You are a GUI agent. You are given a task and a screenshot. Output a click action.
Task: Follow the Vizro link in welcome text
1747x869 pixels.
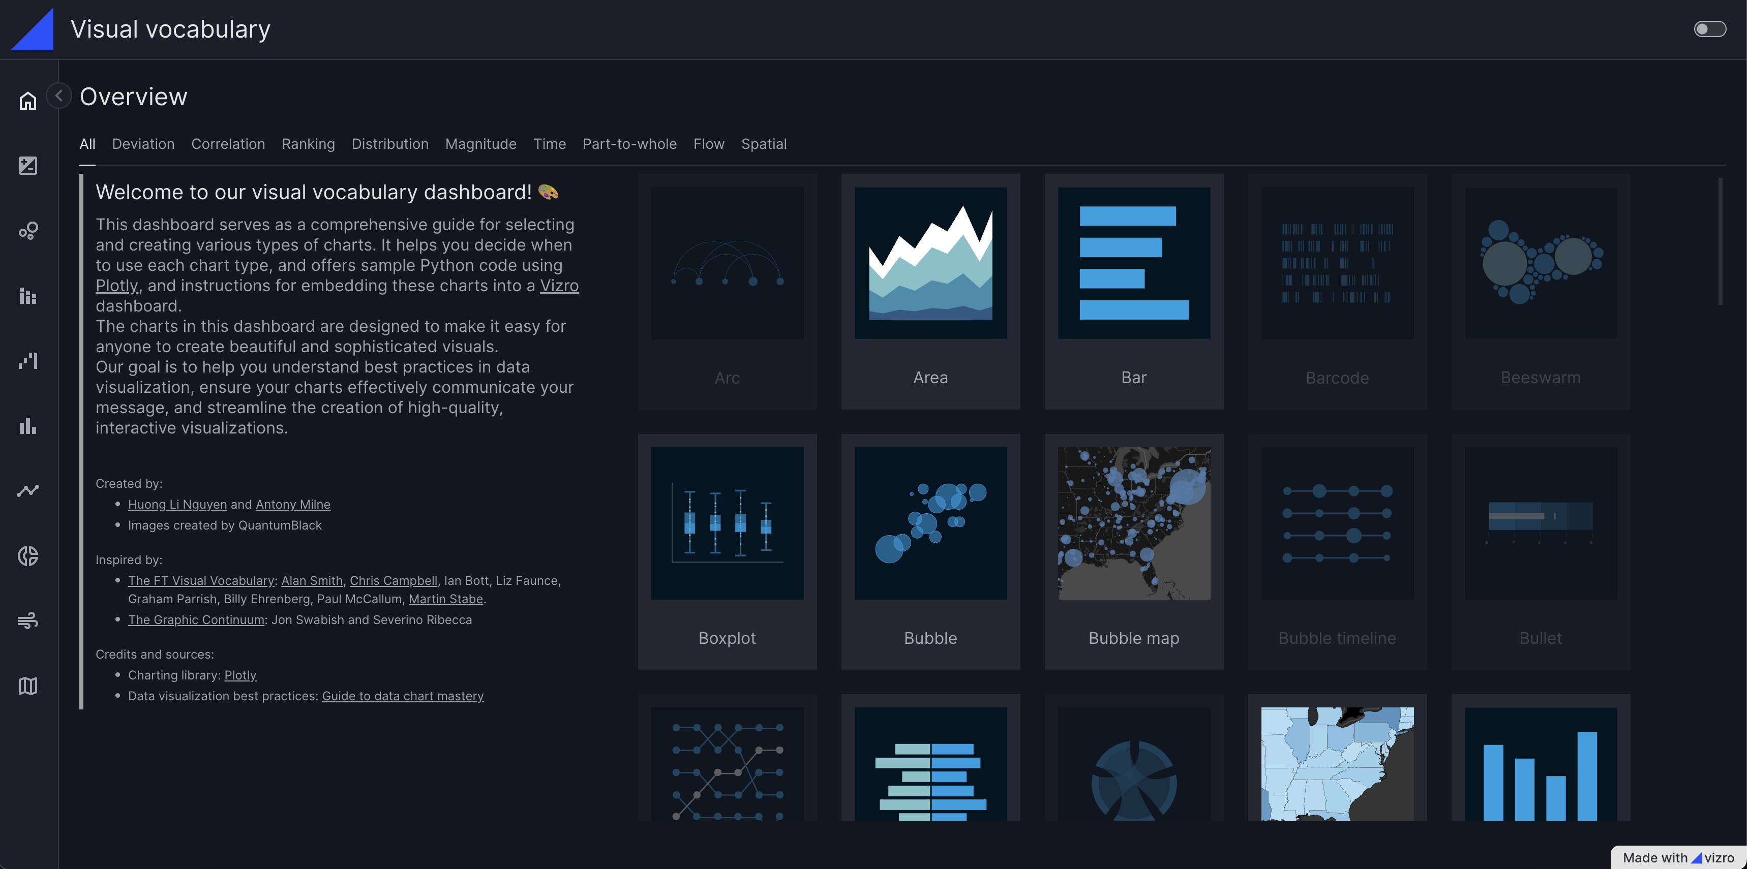[559, 286]
